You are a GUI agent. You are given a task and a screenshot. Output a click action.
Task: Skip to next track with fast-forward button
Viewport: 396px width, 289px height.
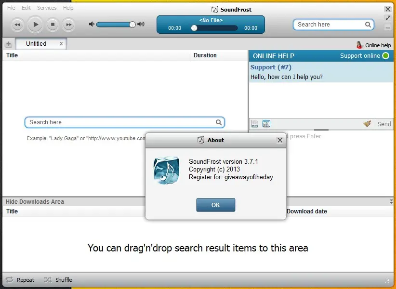(x=68, y=25)
